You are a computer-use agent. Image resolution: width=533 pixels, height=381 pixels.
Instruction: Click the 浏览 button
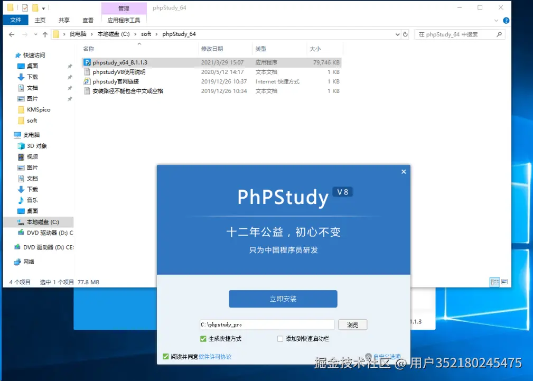(x=352, y=325)
